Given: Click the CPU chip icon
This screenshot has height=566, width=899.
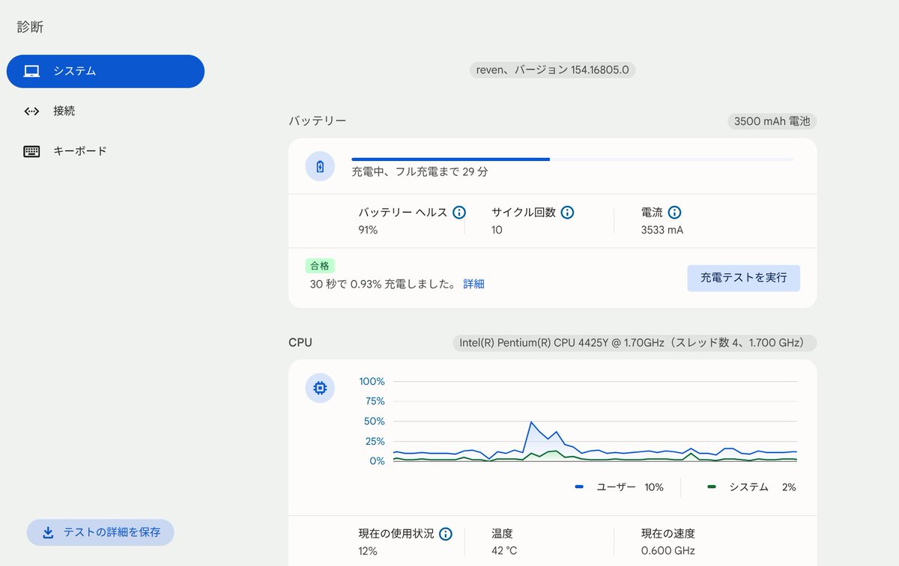Looking at the screenshot, I should [320, 388].
